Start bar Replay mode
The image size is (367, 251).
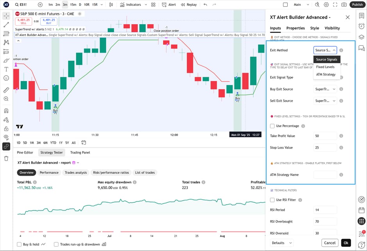(189, 5)
